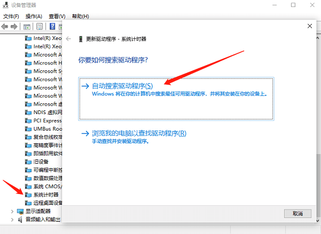Click the properties toolbar icon

click(40, 26)
